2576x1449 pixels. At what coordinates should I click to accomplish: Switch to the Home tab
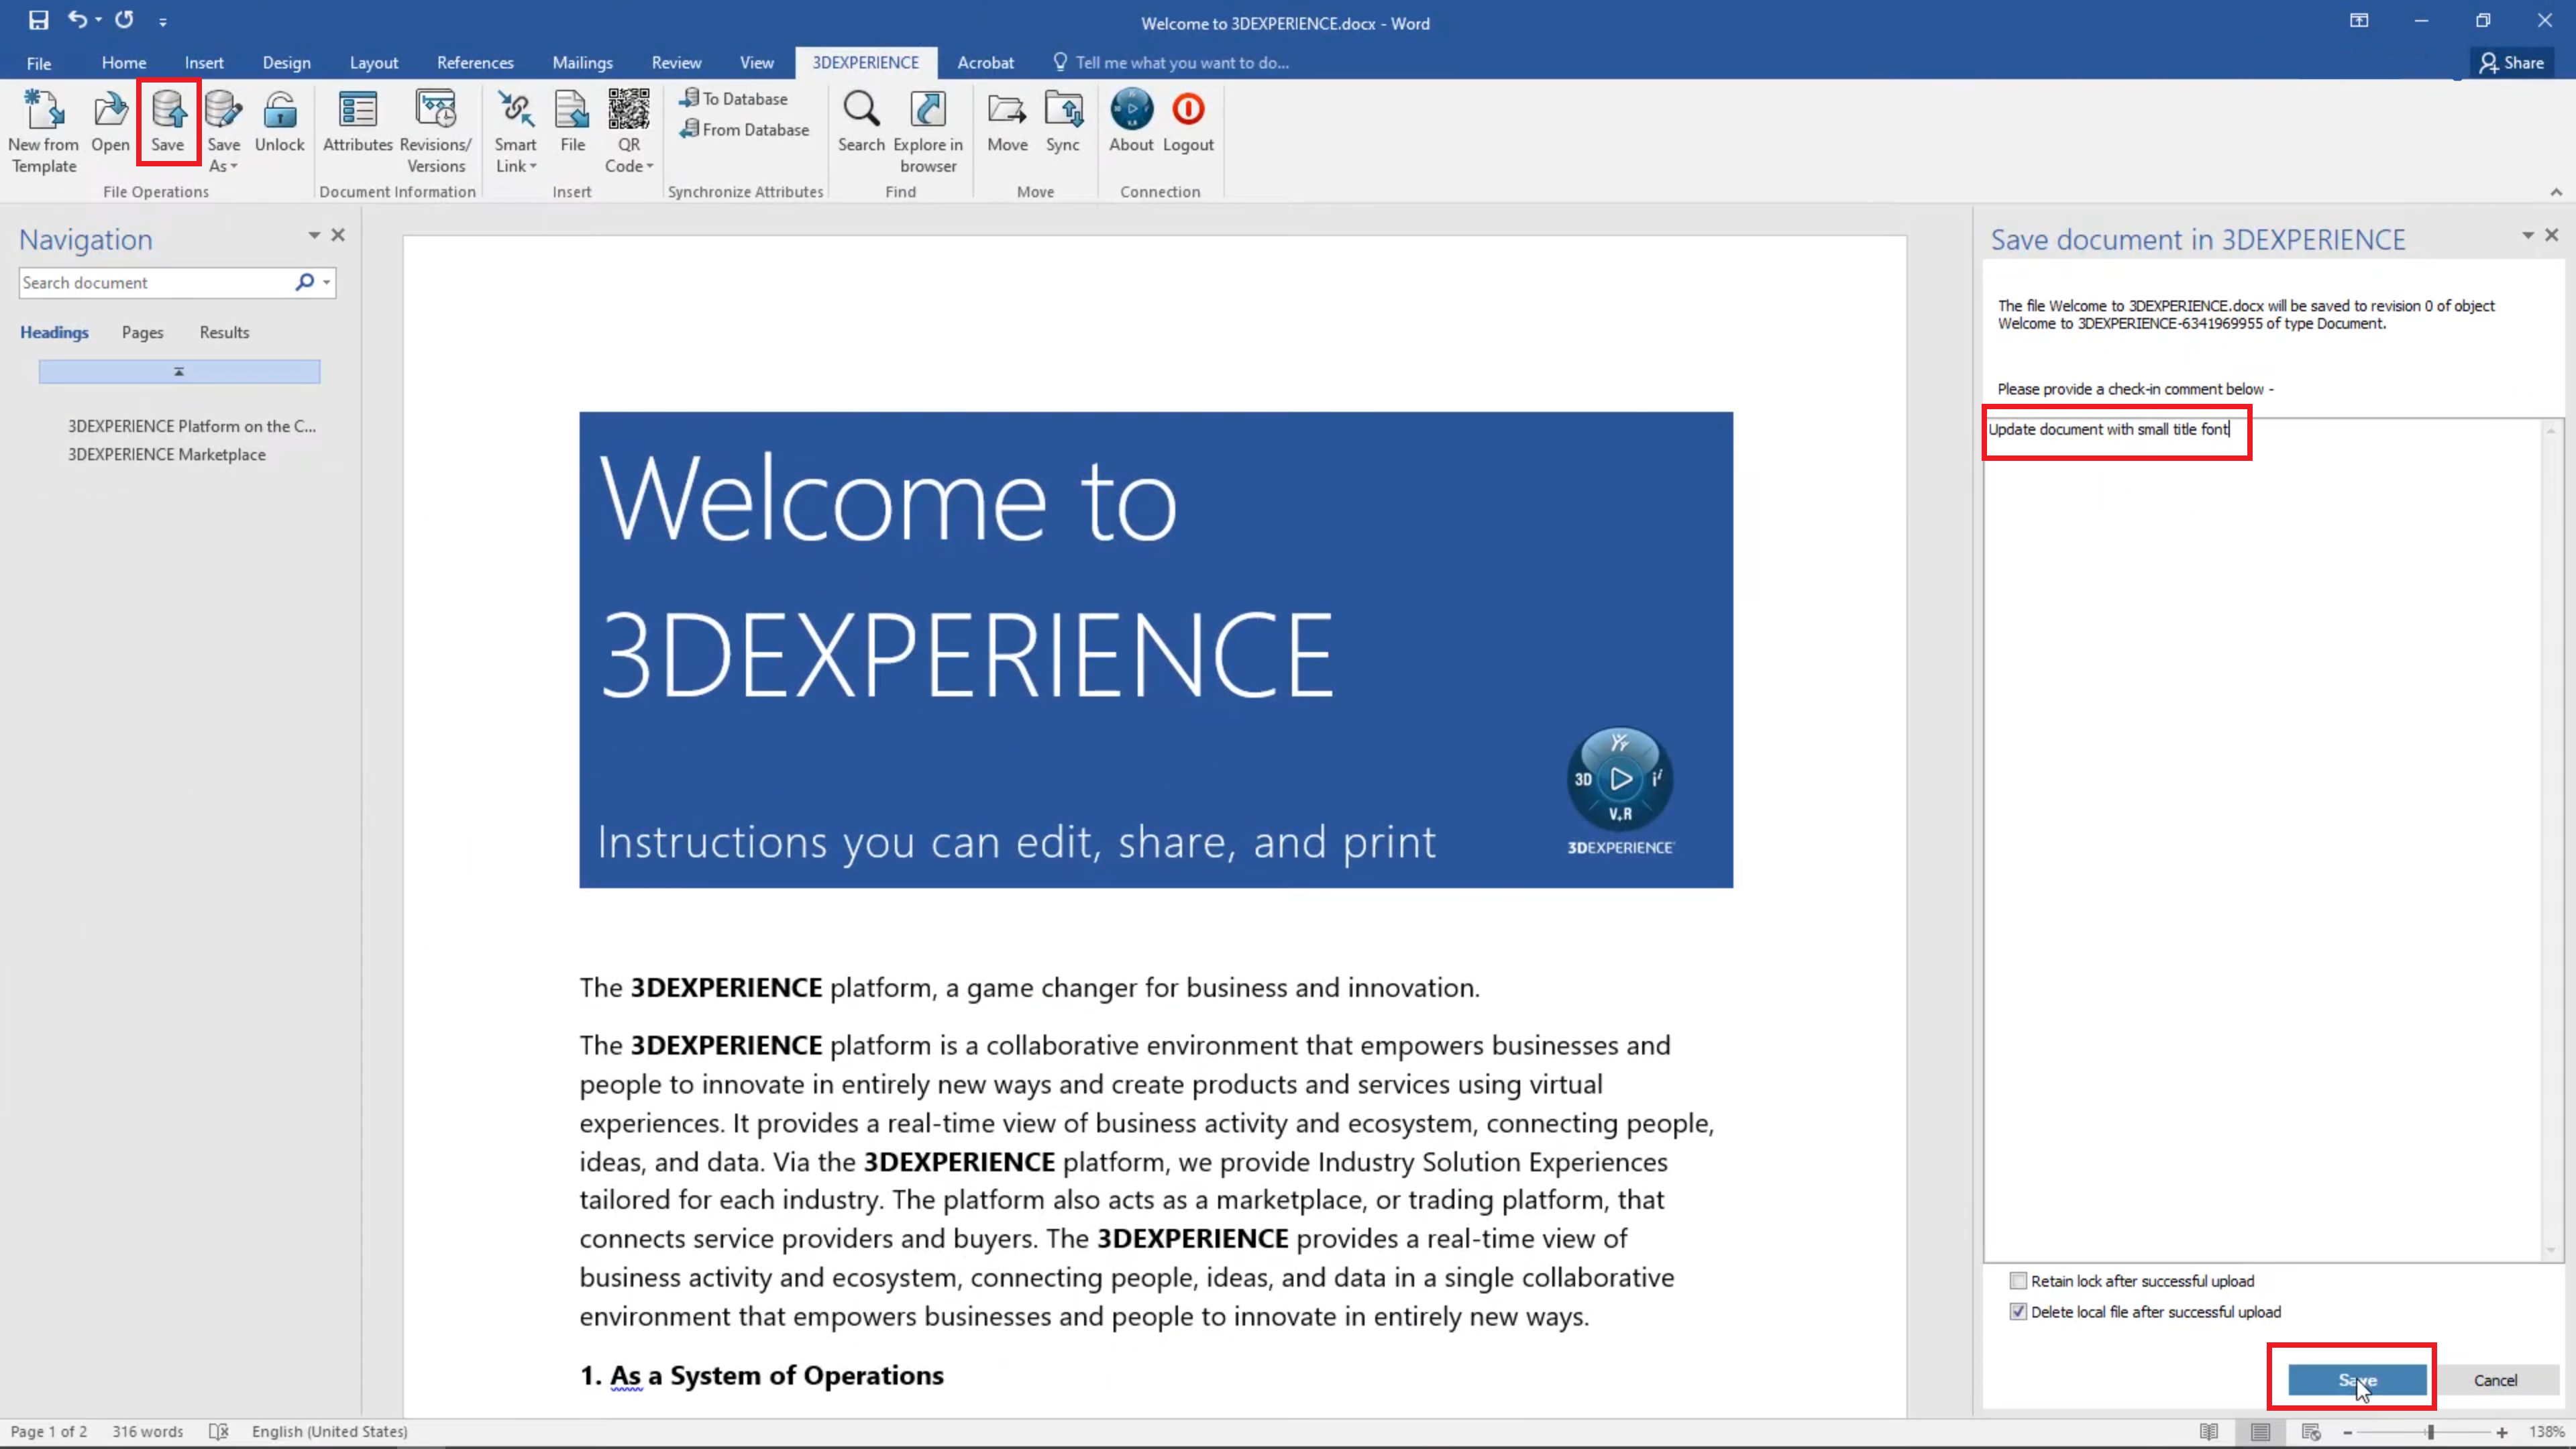tap(124, 63)
